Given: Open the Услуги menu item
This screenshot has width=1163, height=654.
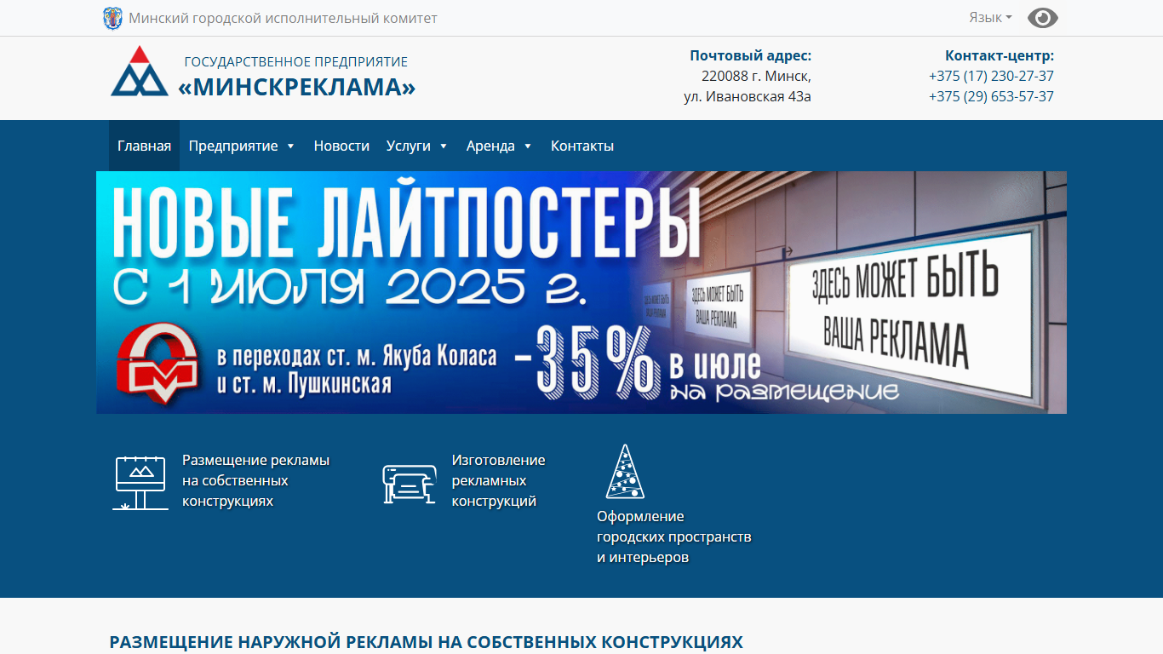Looking at the screenshot, I should tap(409, 146).
